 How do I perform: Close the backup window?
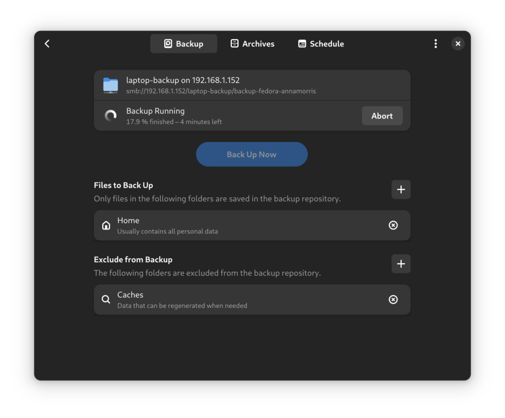pyautogui.click(x=458, y=44)
